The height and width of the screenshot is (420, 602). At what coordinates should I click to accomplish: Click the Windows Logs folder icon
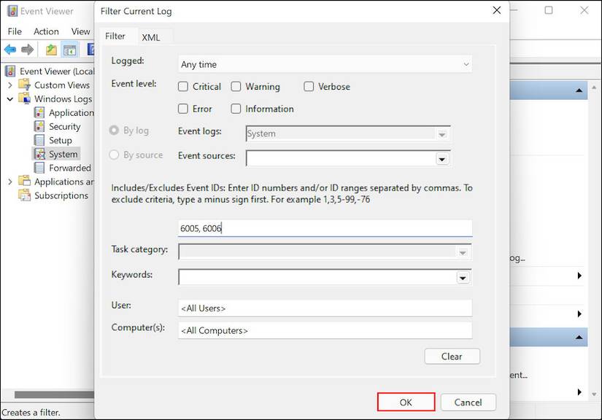(x=25, y=98)
